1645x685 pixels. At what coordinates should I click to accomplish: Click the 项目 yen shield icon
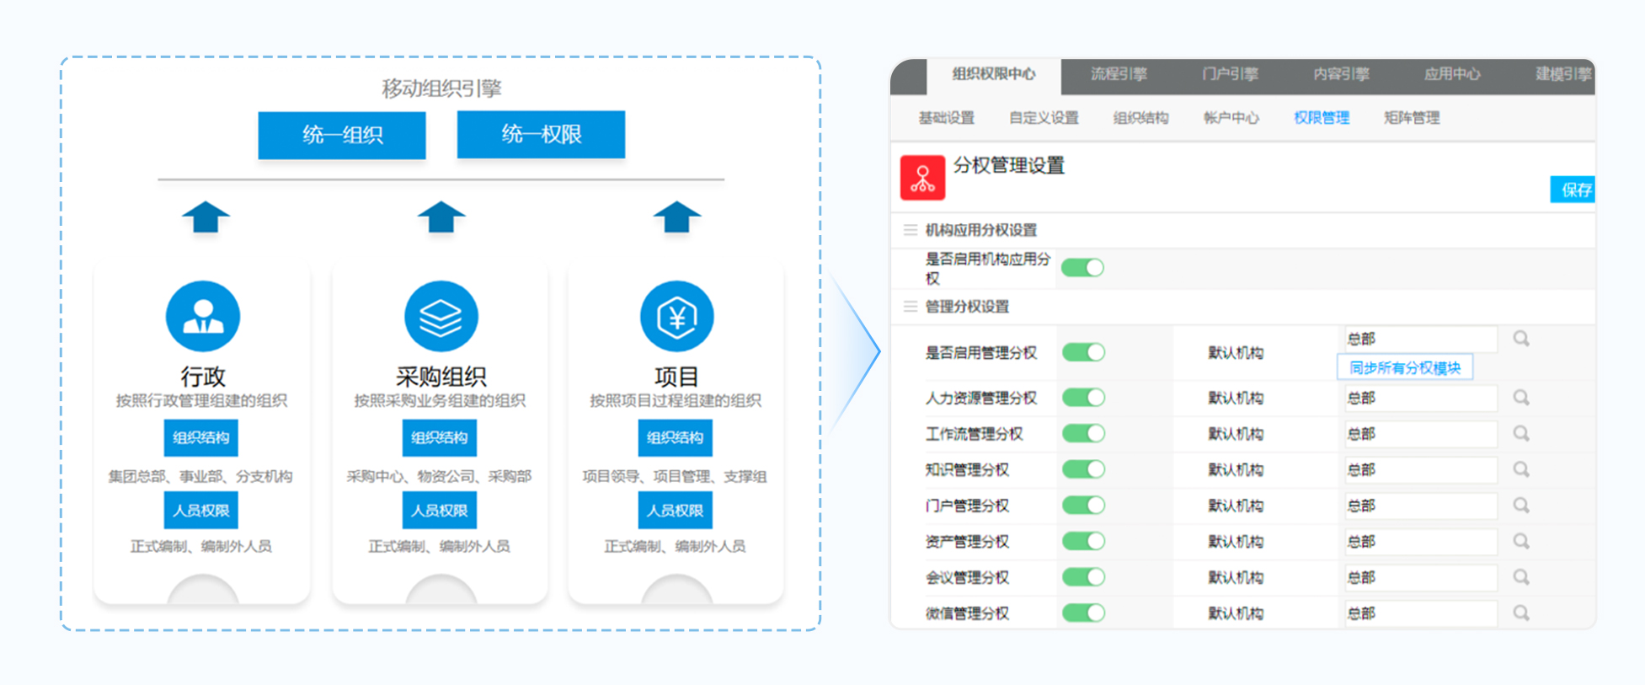[676, 317]
